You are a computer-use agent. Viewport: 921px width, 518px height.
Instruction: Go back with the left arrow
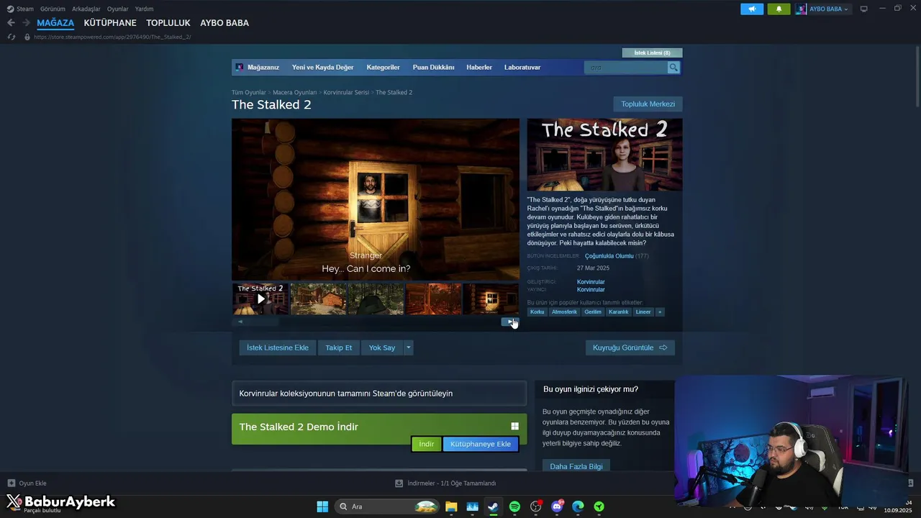point(11,23)
